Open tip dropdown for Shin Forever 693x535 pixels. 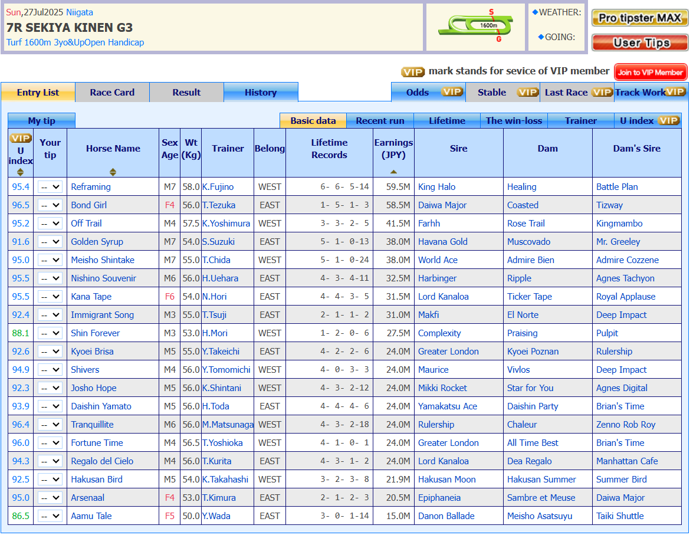50,333
